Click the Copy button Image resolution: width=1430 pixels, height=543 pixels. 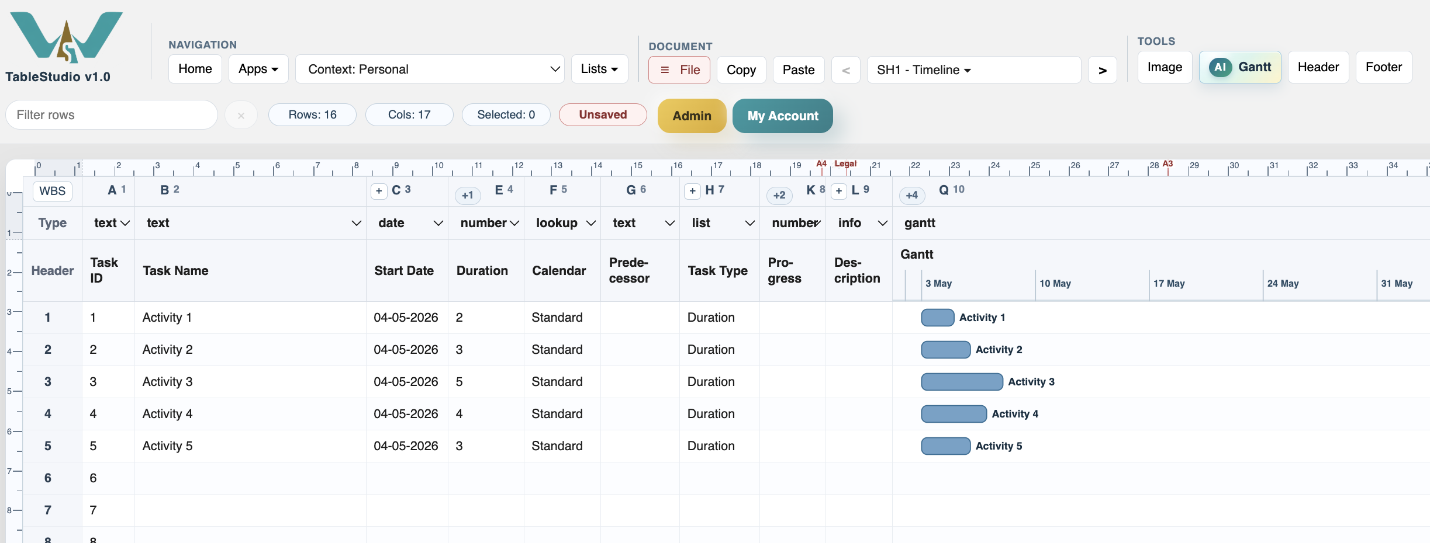[741, 70]
